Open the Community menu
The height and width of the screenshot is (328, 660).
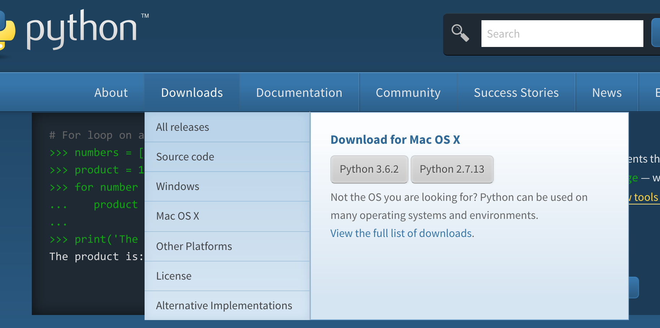click(408, 92)
